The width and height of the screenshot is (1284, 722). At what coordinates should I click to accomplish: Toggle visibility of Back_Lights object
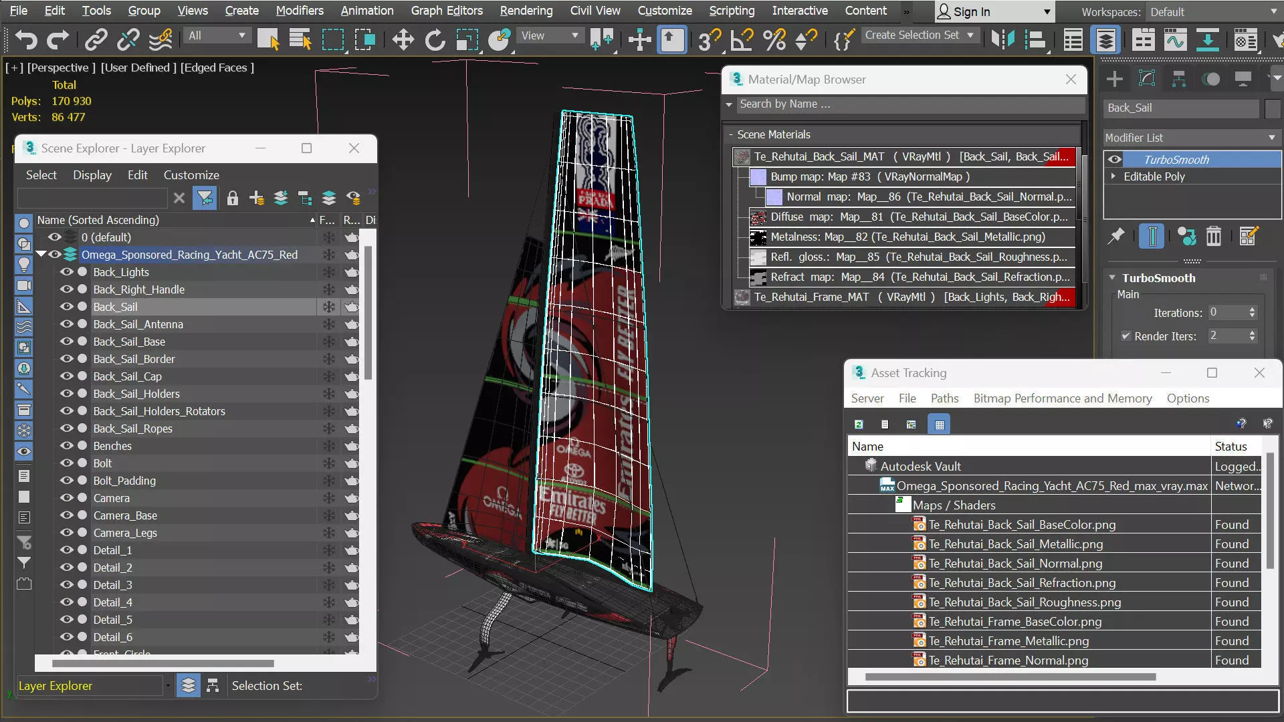coord(67,272)
